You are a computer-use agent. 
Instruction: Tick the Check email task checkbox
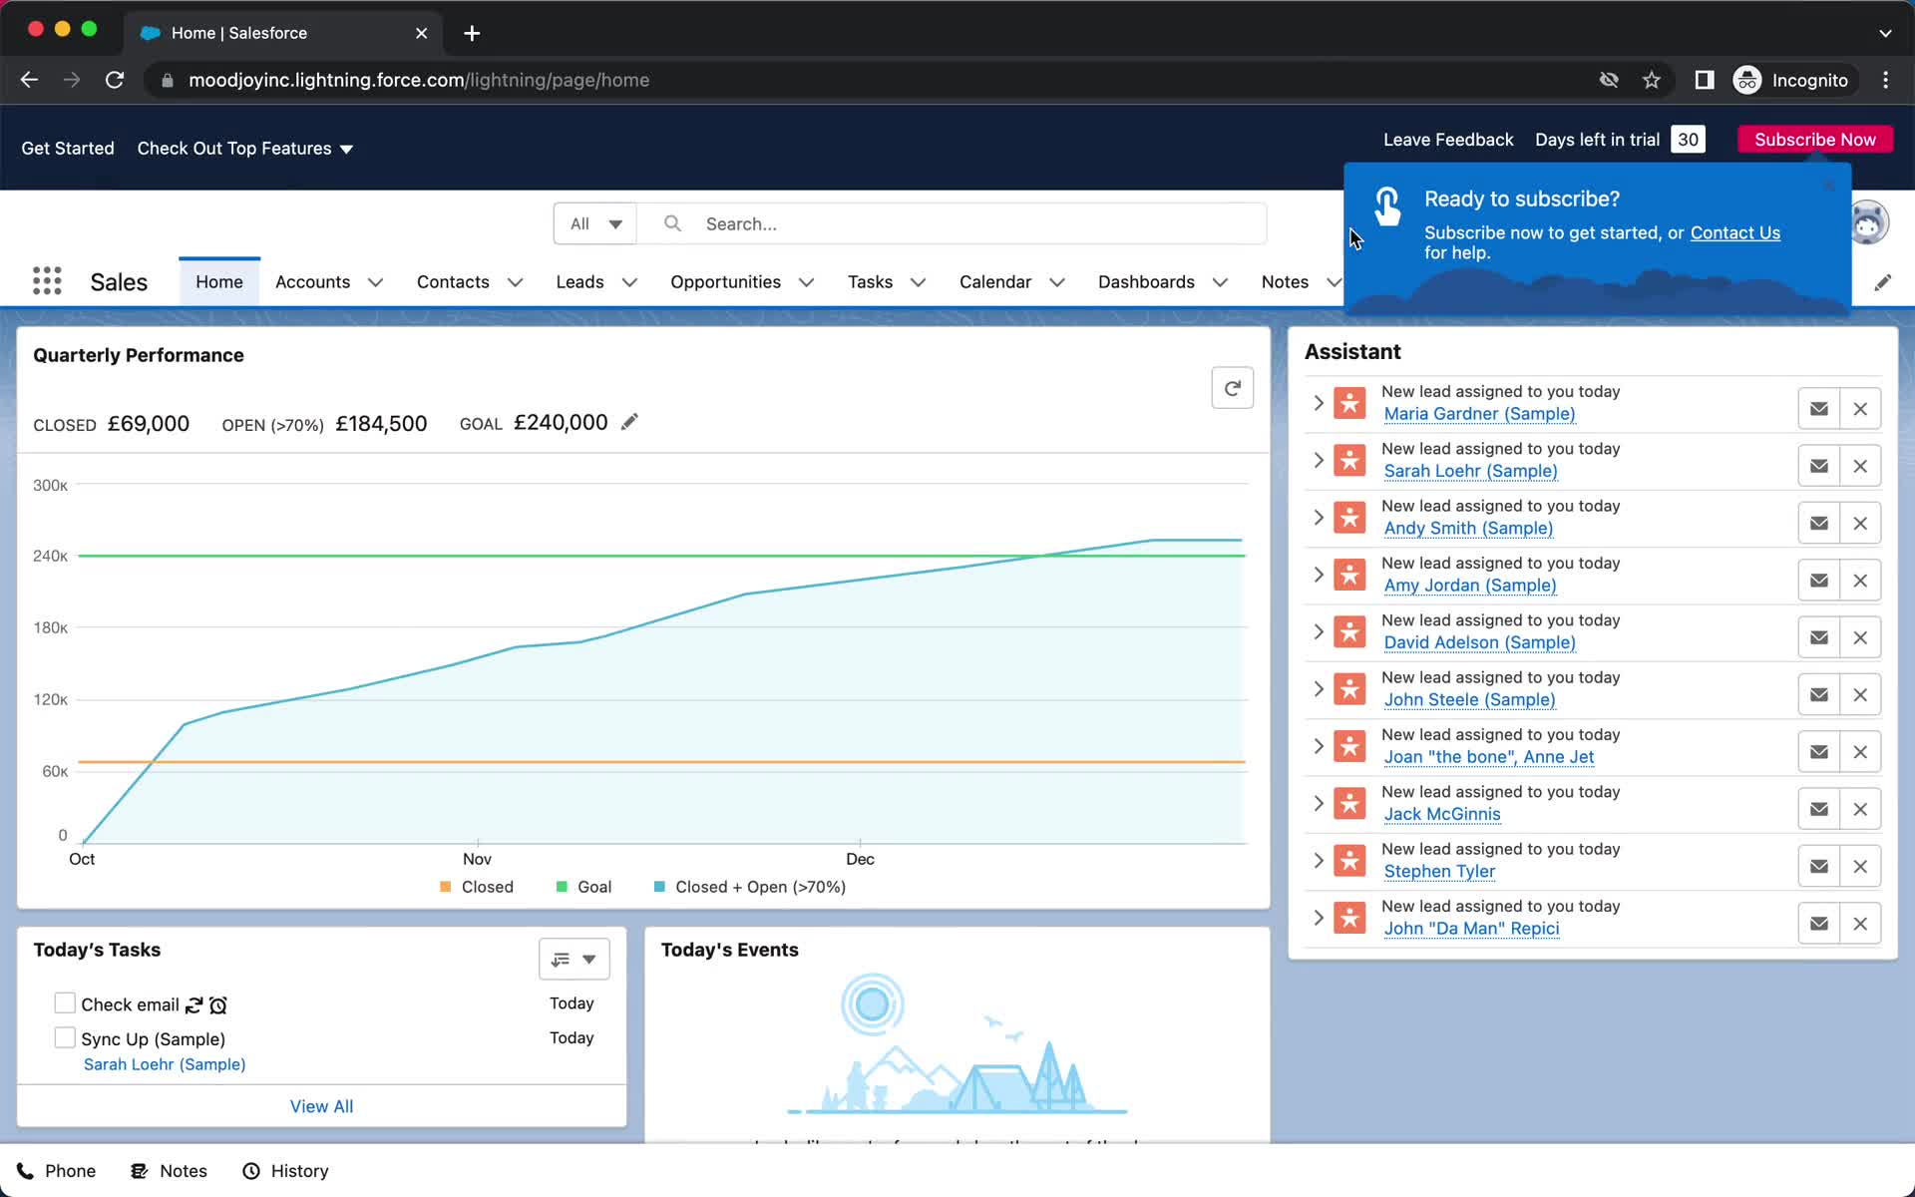65,1002
